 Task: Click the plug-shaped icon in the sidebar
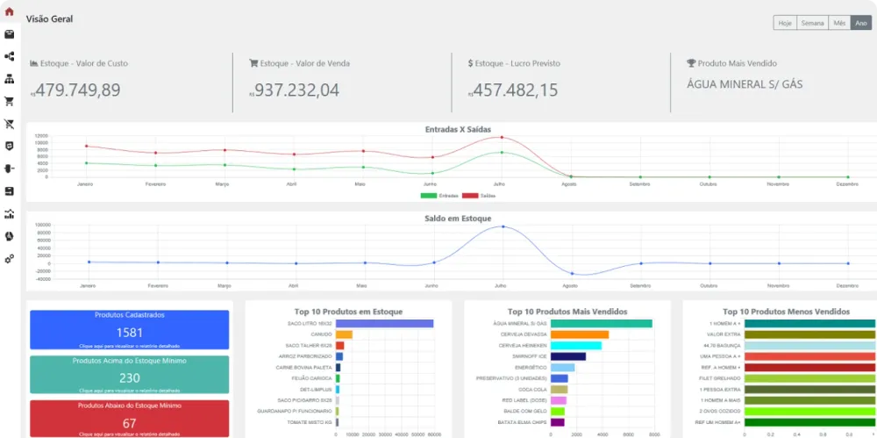[x=9, y=169]
